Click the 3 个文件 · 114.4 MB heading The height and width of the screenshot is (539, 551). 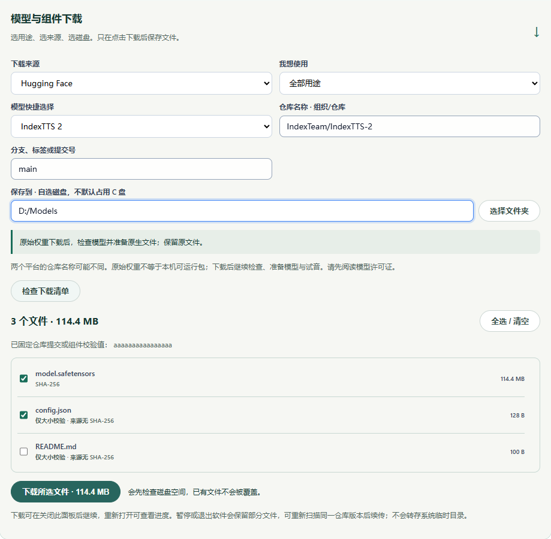point(55,321)
